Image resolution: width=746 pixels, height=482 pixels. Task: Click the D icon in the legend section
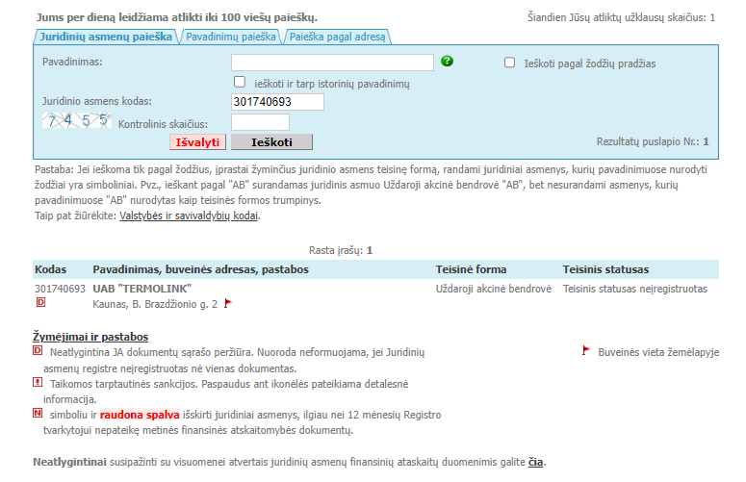pos(39,351)
